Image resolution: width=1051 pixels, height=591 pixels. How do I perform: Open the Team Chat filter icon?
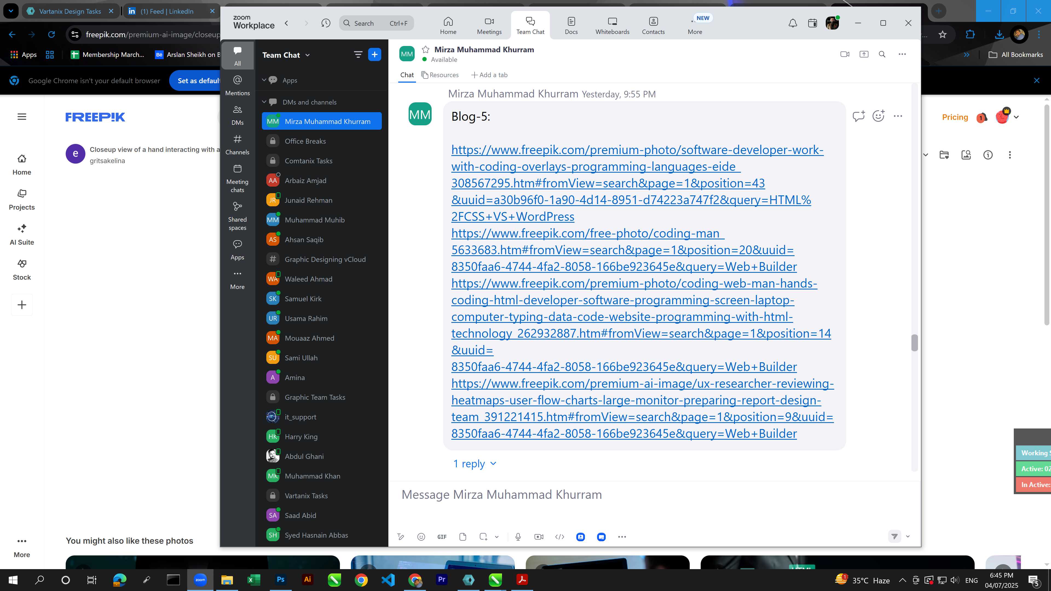point(358,54)
